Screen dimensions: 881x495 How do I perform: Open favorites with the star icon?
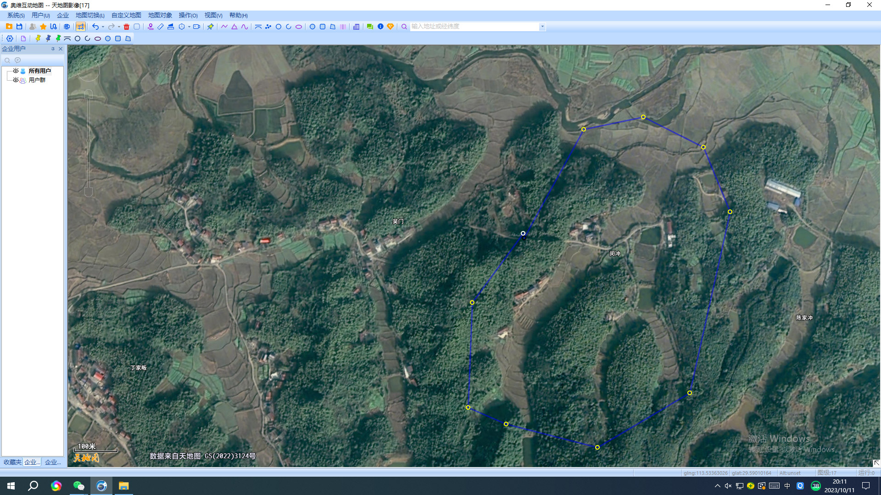click(x=43, y=27)
